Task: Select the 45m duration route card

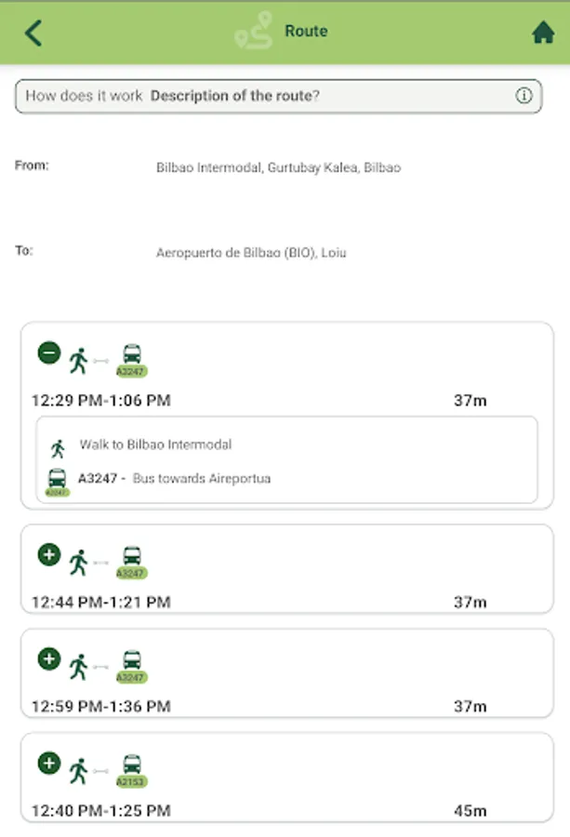Action: (286, 779)
